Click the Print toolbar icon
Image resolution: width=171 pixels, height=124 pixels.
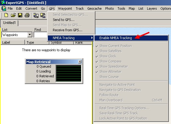pos(27,15)
